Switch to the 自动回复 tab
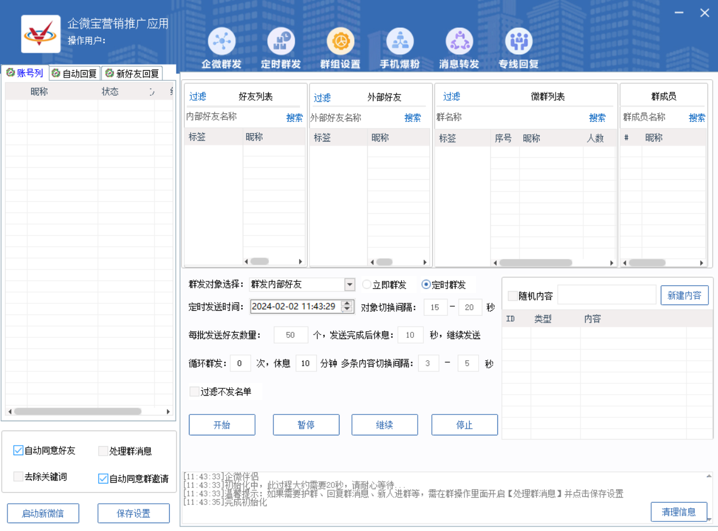 74,73
